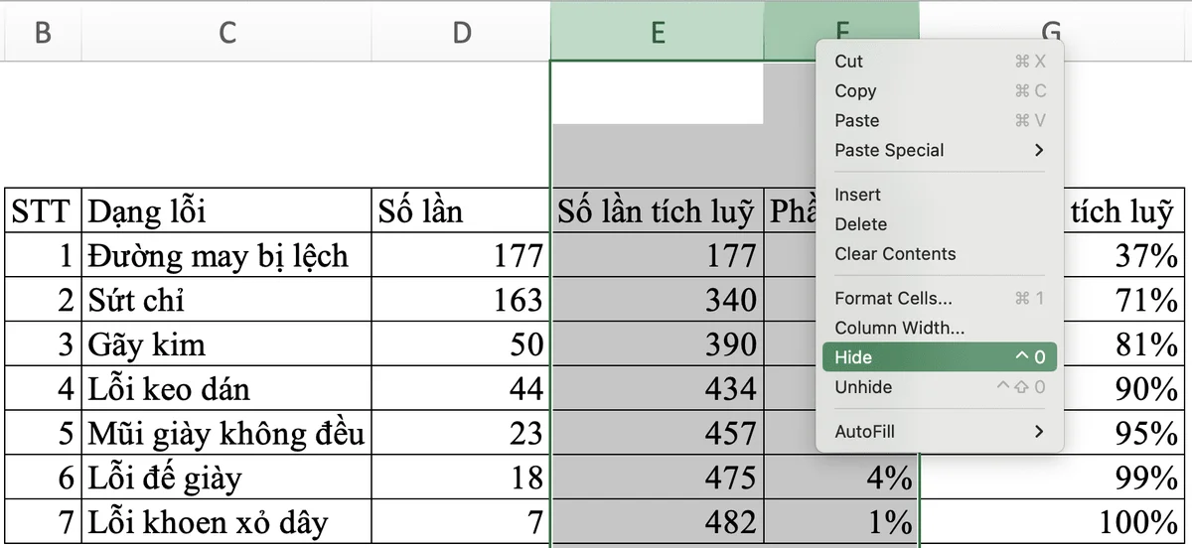Click the Số lần value 23
Viewport: 1192px width, 548px height.
461,433
